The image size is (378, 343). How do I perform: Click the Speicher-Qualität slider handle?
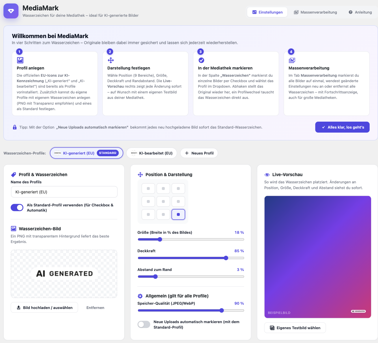click(222, 310)
